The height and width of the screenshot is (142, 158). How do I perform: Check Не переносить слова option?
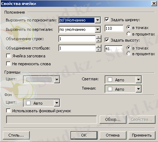coord(8,64)
